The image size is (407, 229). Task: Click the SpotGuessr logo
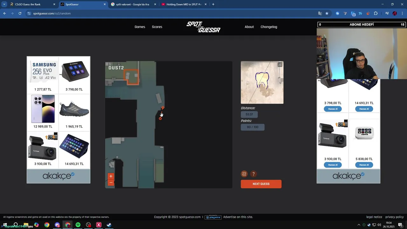(203, 27)
